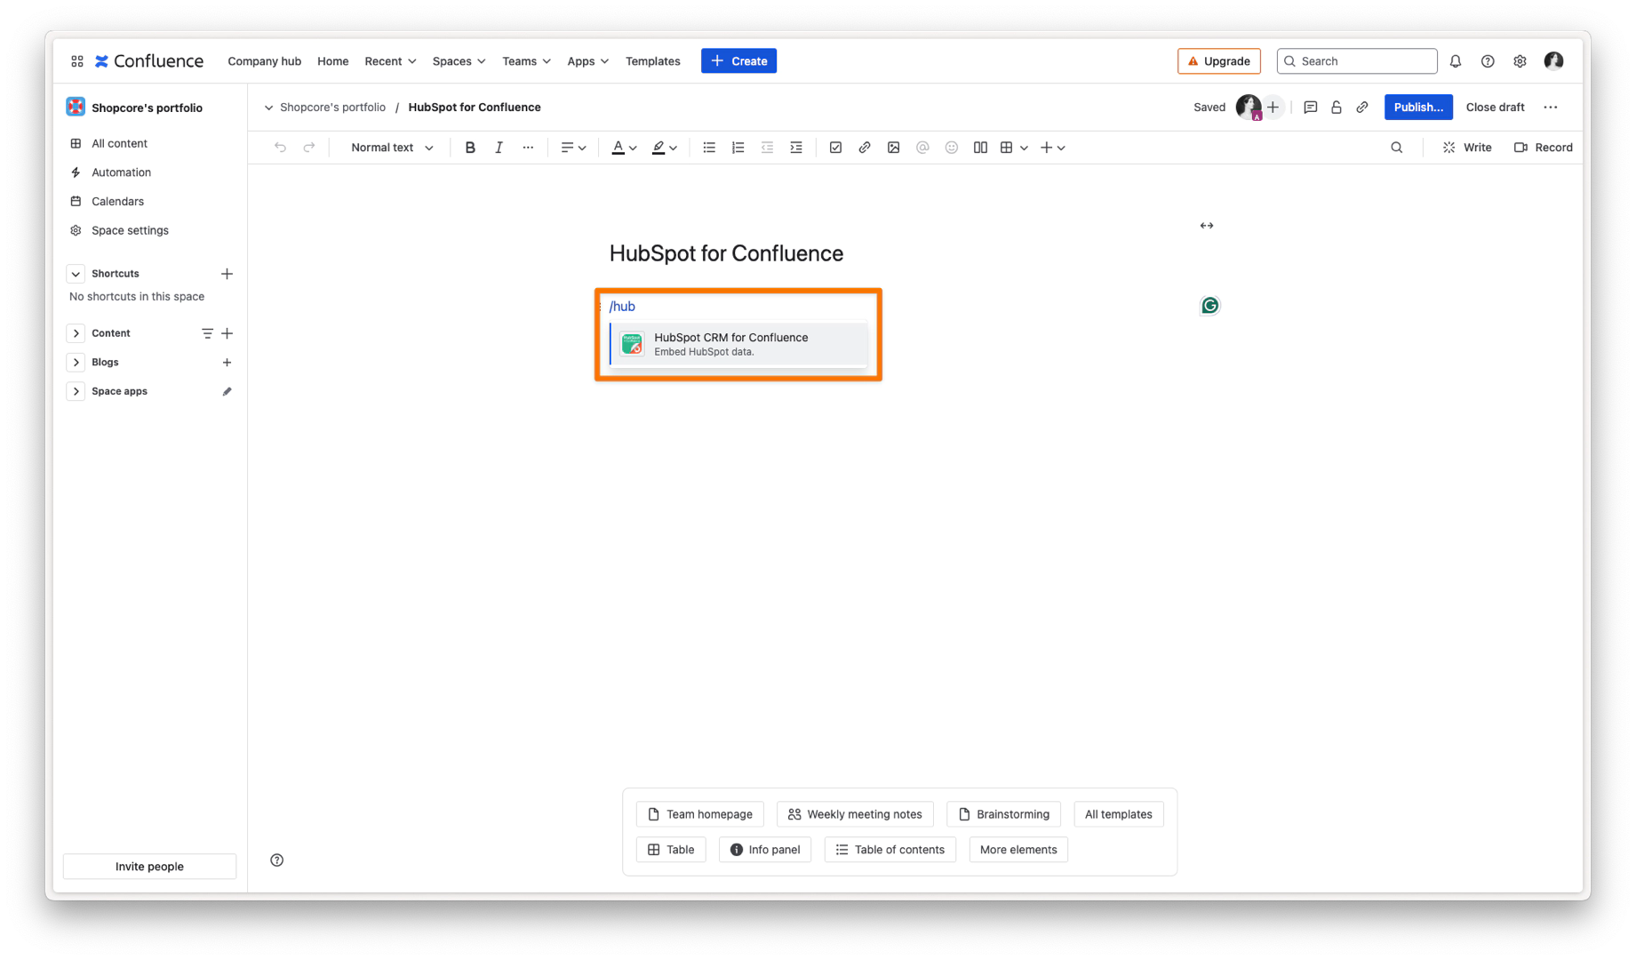Screen dimensions: 1636x960
Task: Open the highlight color picker
Action: coord(664,148)
